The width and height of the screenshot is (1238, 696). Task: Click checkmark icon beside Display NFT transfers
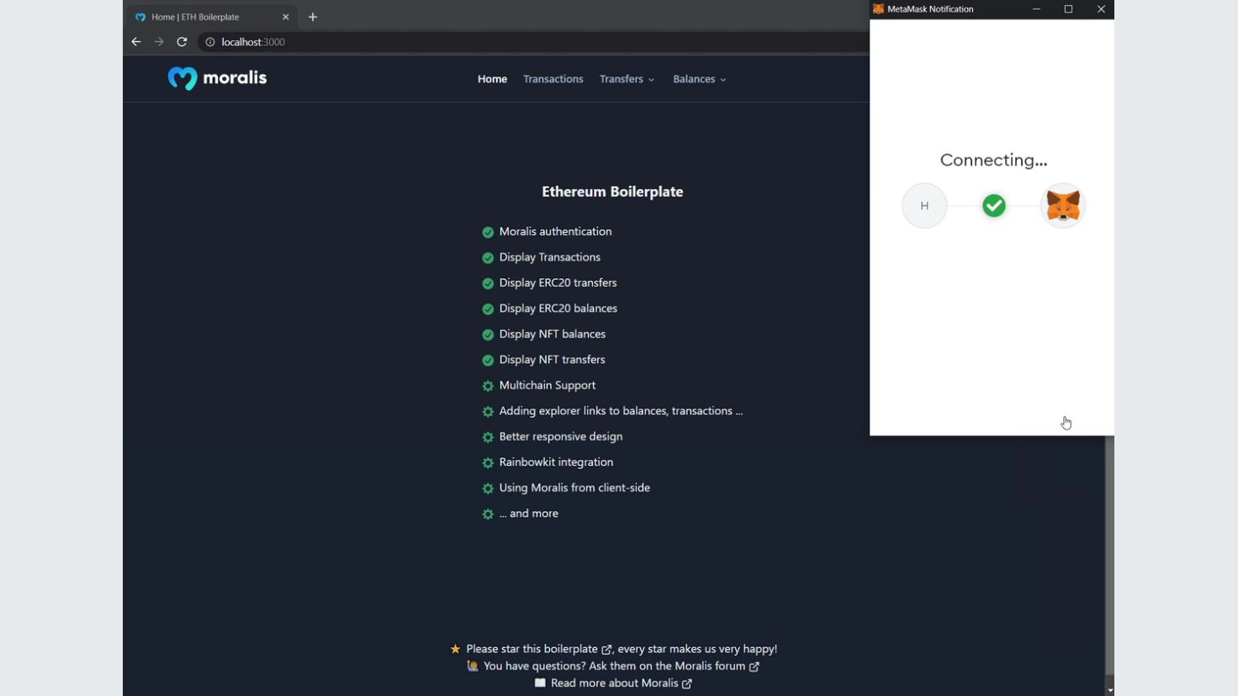[x=488, y=360]
